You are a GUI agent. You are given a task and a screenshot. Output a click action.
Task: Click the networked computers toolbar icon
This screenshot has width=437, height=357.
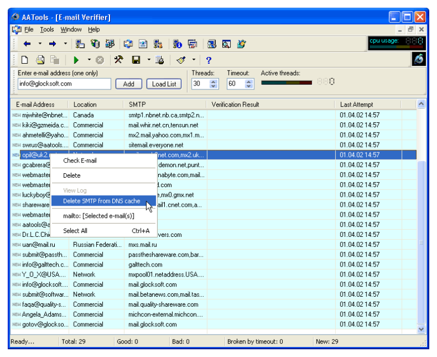[x=110, y=44]
